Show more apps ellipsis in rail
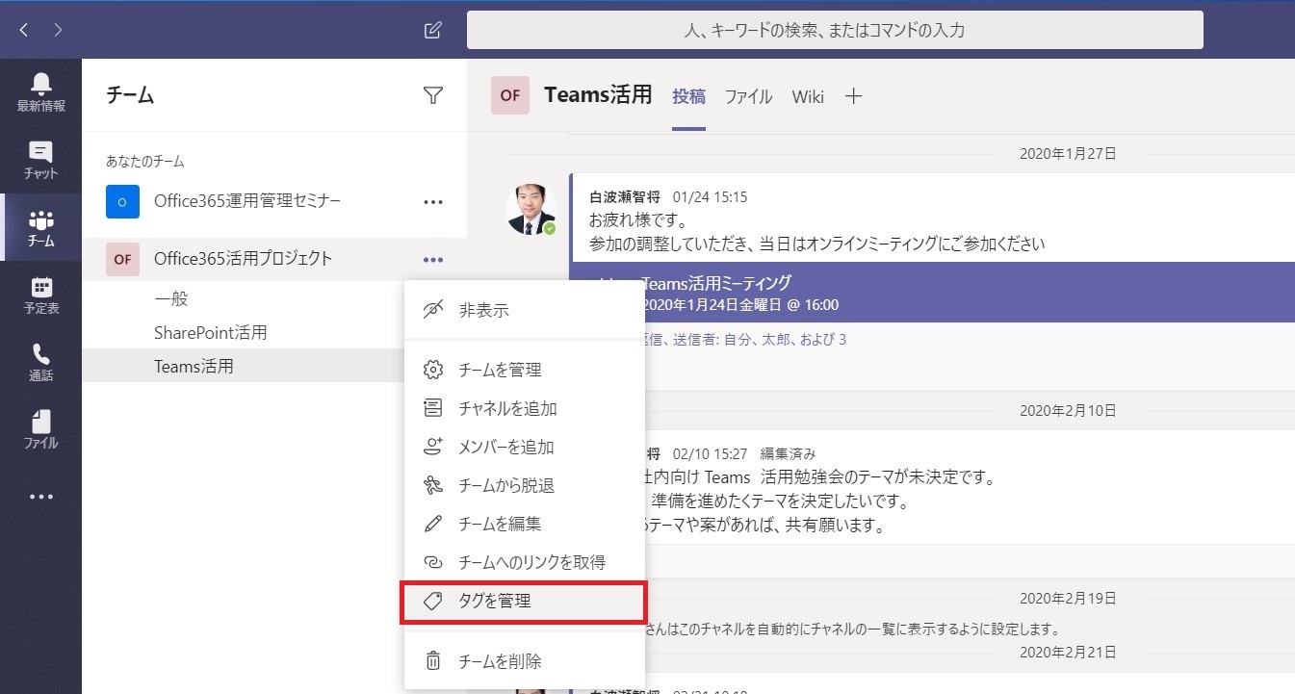1295x694 pixels. click(x=40, y=497)
